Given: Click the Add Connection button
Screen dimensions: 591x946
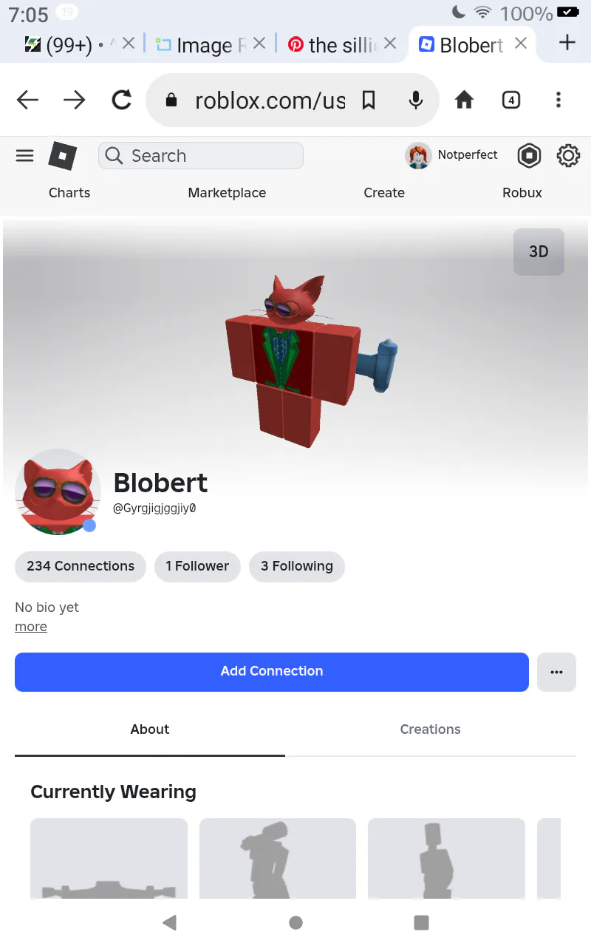Looking at the screenshot, I should pyautogui.click(x=272, y=672).
